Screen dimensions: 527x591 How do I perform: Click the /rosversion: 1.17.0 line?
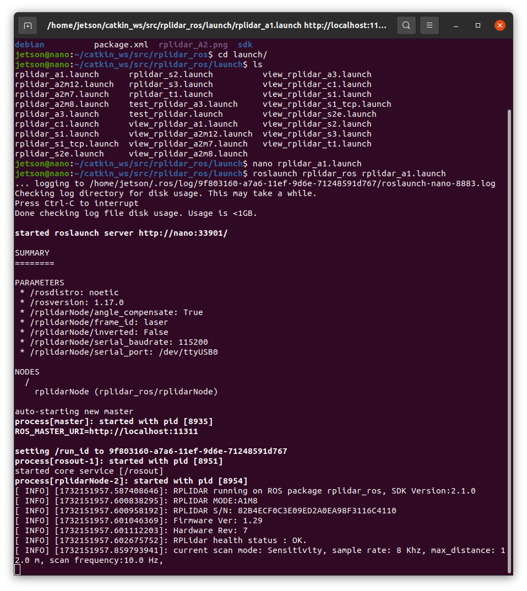click(72, 303)
